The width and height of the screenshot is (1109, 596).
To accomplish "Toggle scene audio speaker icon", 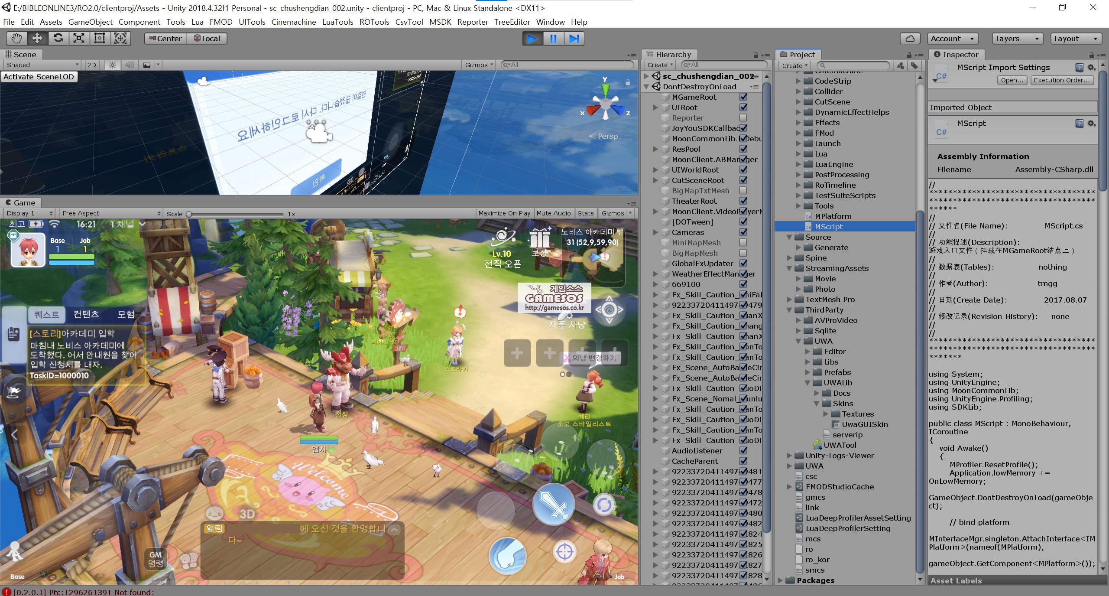I will click(x=129, y=65).
